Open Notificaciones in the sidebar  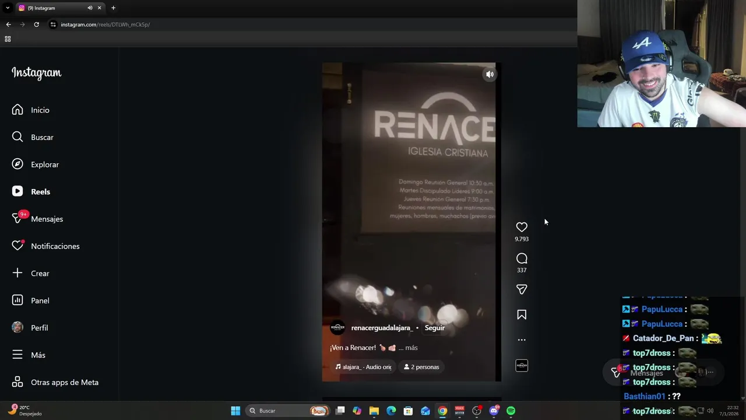(x=45, y=246)
